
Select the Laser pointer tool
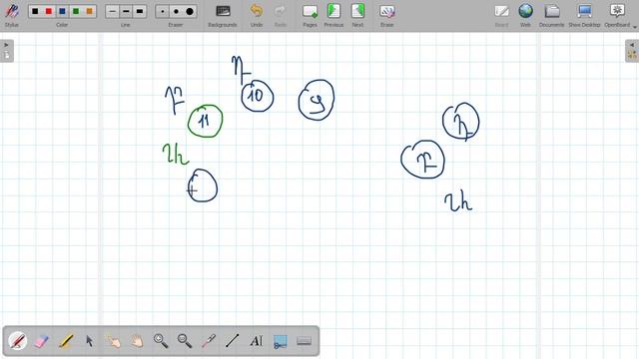click(209, 341)
